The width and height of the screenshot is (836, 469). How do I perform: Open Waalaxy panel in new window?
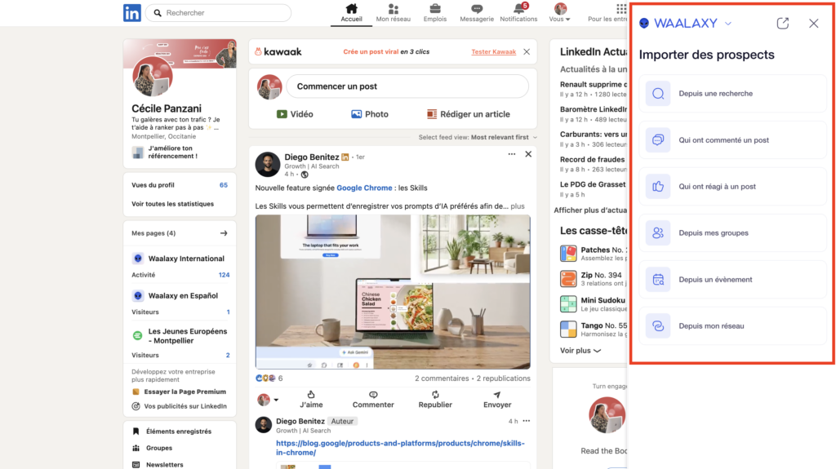click(782, 24)
